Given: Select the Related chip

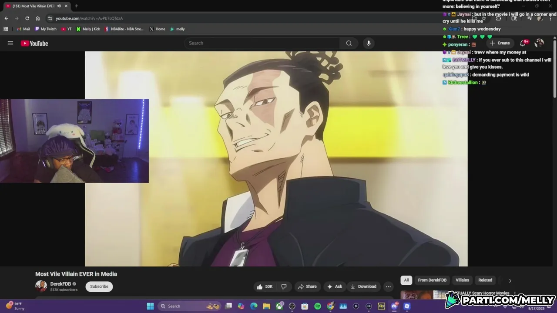Looking at the screenshot, I should [485, 280].
